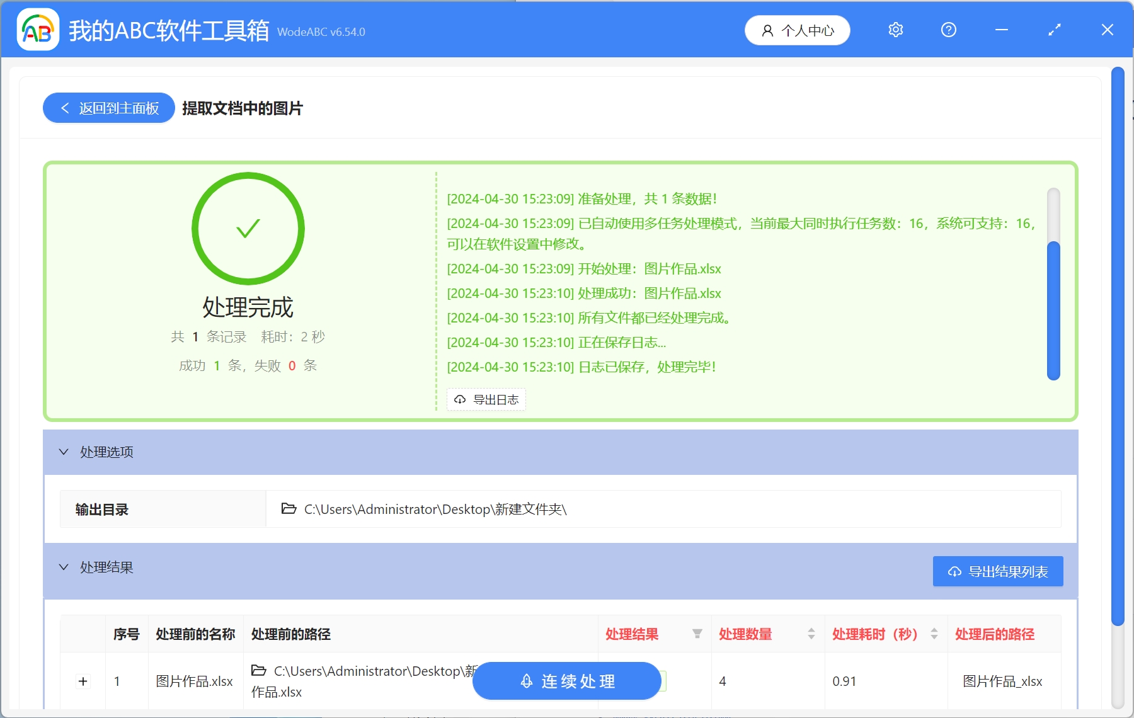Click the person icon inside 个人中心
This screenshot has width=1134, height=718.
pos(767,30)
